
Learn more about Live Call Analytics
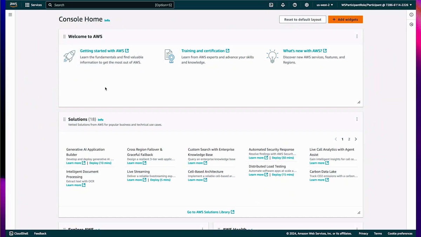[319, 163]
